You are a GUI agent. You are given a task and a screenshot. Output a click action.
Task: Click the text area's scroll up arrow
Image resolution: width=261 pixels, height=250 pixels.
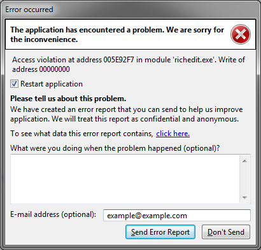244,161
